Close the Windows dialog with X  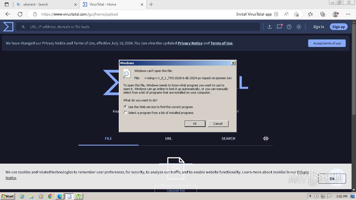(233, 63)
